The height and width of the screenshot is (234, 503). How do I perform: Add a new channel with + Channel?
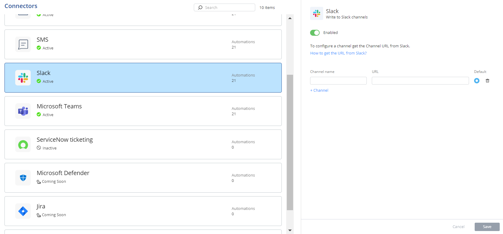pyautogui.click(x=319, y=90)
